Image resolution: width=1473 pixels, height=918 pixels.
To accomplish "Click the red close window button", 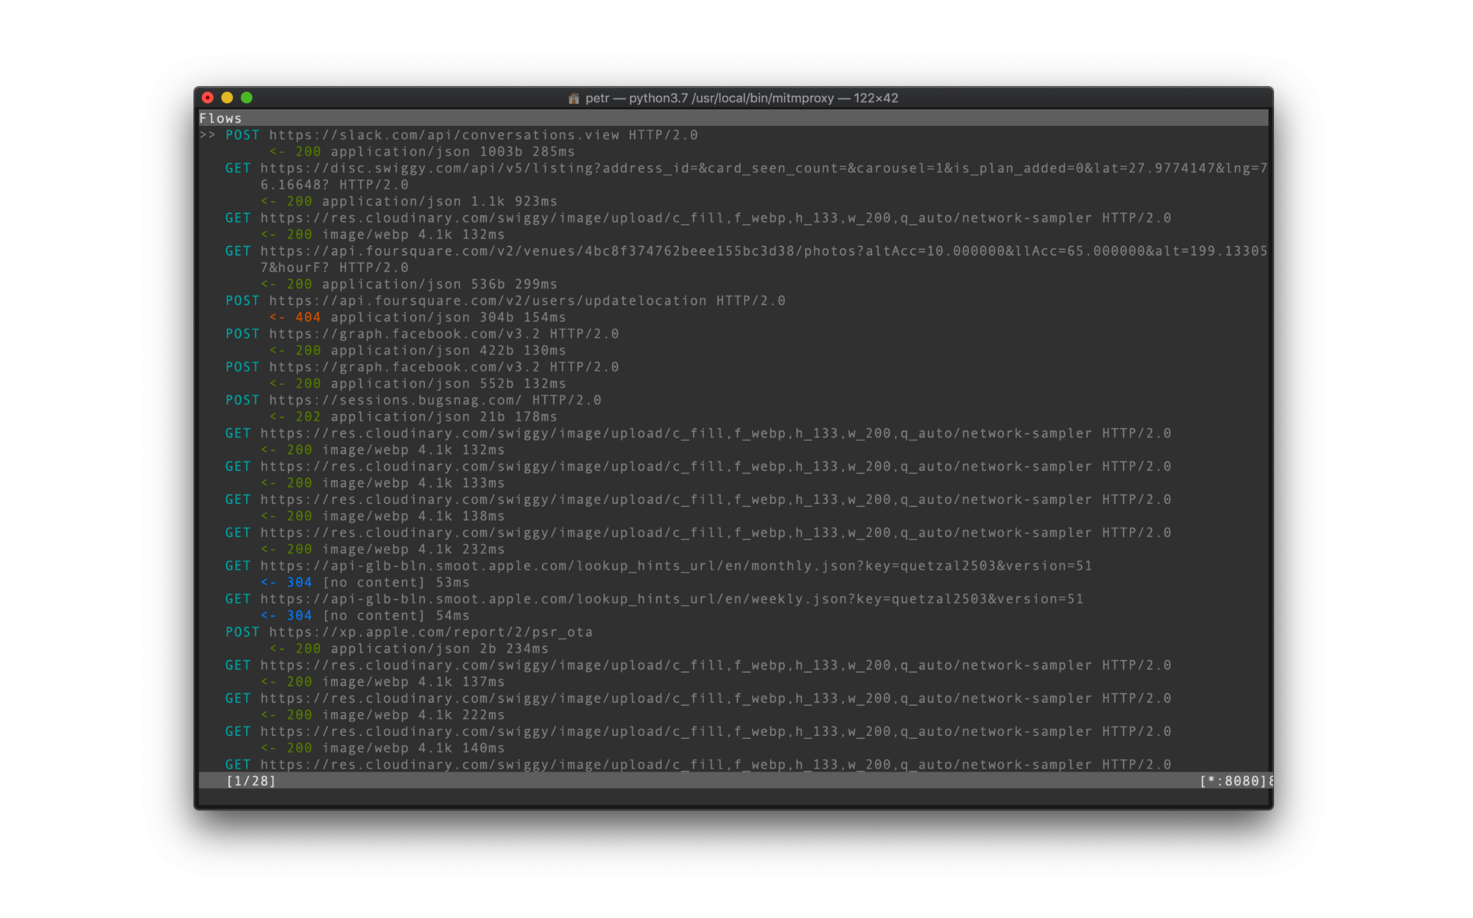I will [208, 97].
